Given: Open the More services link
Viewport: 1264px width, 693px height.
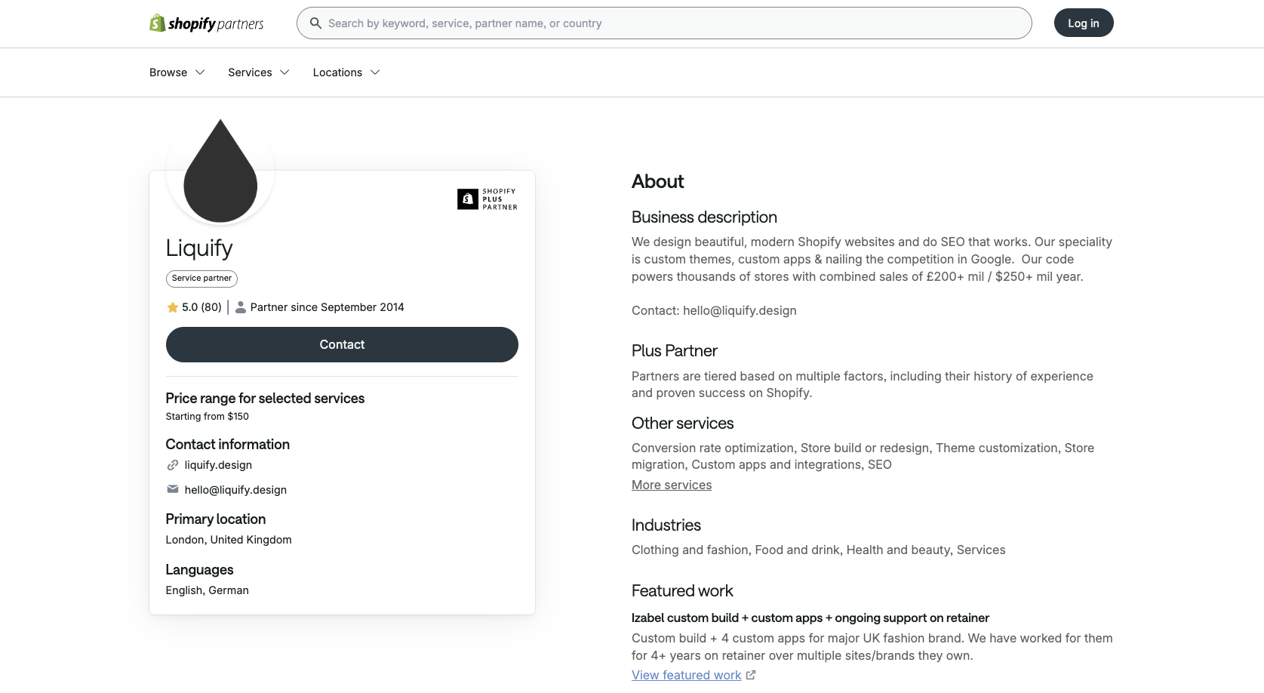Looking at the screenshot, I should [x=671, y=485].
